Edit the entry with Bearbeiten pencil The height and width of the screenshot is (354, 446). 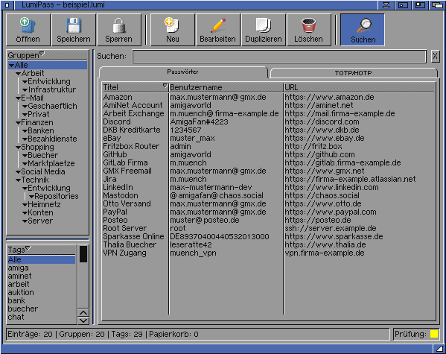[x=218, y=30]
